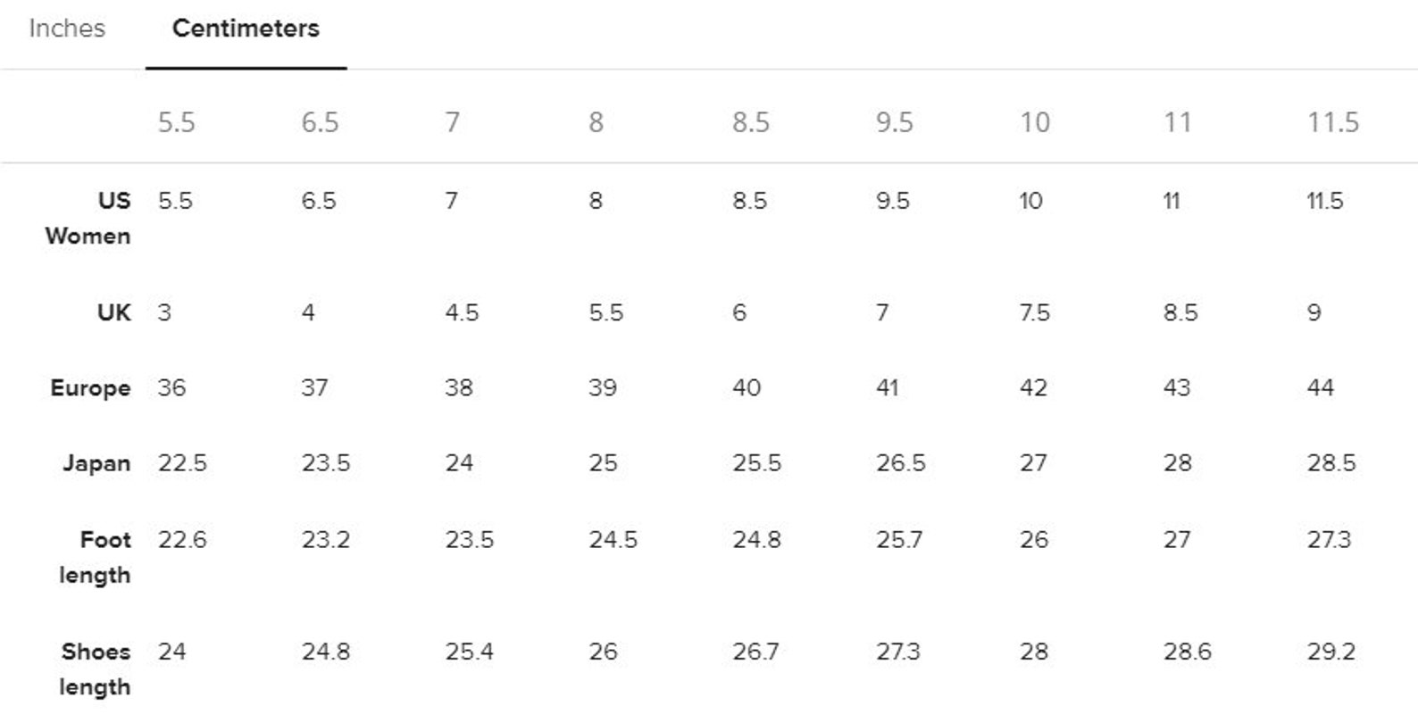Select Europe size 39 cell
The image size is (1418, 723).
pyautogui.click(x=603, y=387)
